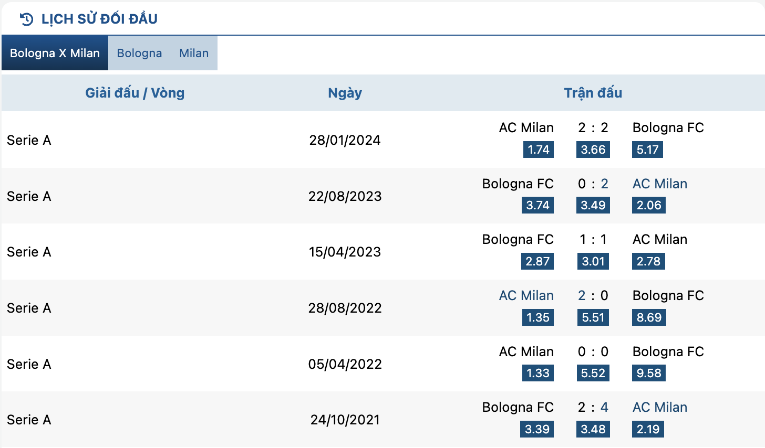Click the 3.49 draw odds badge
The image size is (765, 448).
click(593, 205)
